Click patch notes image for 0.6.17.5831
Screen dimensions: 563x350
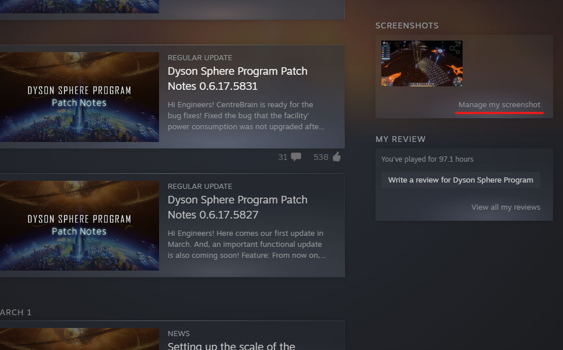click(80, 97)
